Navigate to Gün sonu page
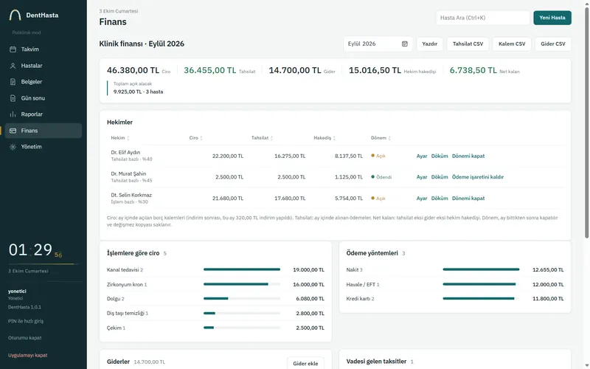This screenshot has width=590, height=369. click(x=44, y=98)
